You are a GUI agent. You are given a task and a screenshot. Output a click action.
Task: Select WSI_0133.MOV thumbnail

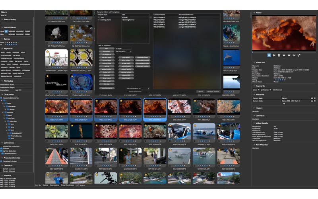[x=155, y=110]
